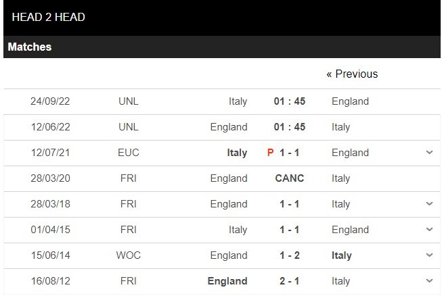
Task: Expand the 28/03/18 friendly match row
Action: click(429, 203)
